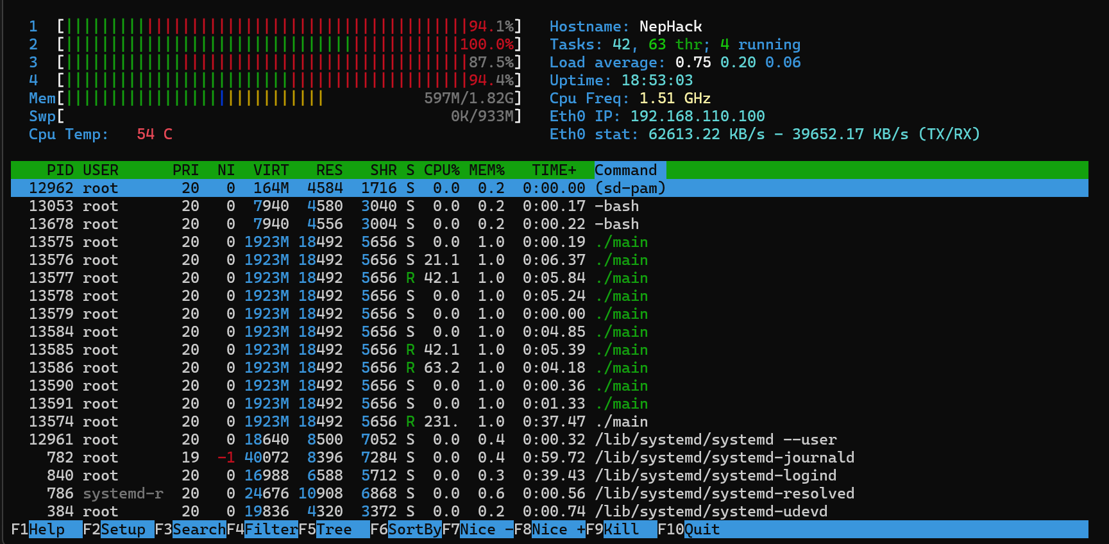Select systemd-journald process 782

[x=550, y=457]
